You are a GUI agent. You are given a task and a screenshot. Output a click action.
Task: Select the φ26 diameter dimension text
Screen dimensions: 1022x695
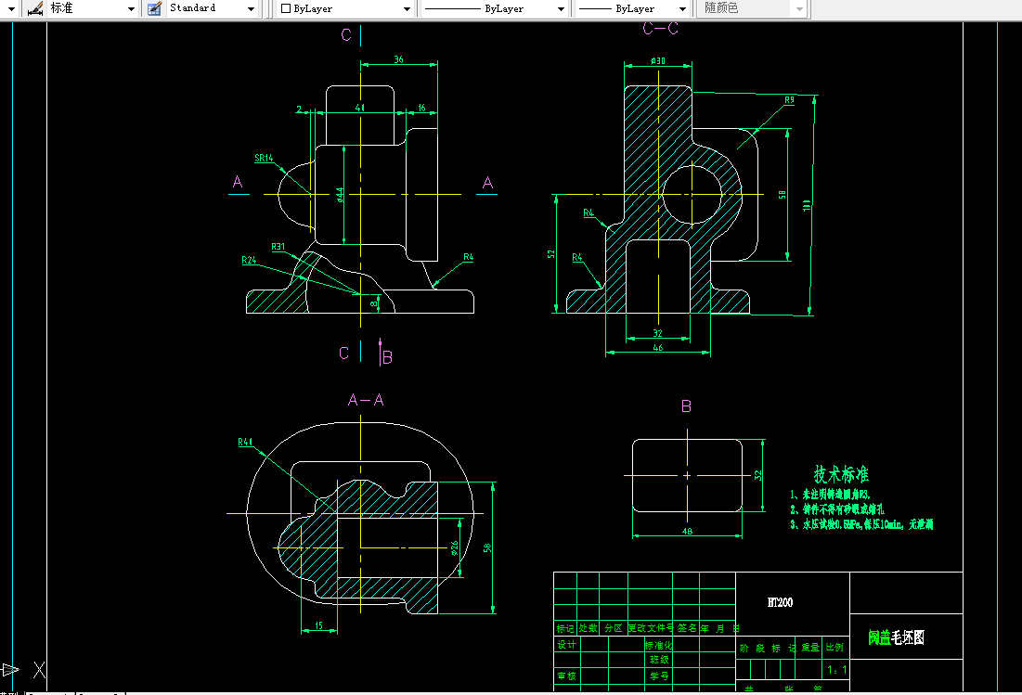click(x=454, y=548)
